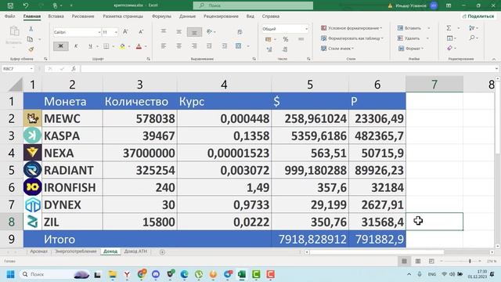Switch to the 'Энергопотребление' sheet tab
The height and width of the screenshot is (282, 501).
(x=76, y=251)
